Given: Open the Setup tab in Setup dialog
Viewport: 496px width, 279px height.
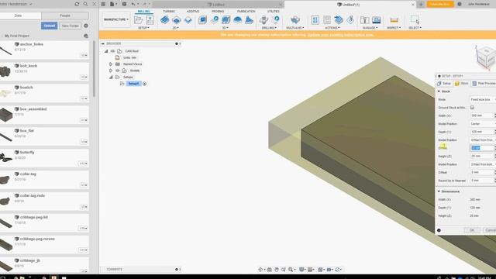Looking at the screenshot, I should pos(444,84).
